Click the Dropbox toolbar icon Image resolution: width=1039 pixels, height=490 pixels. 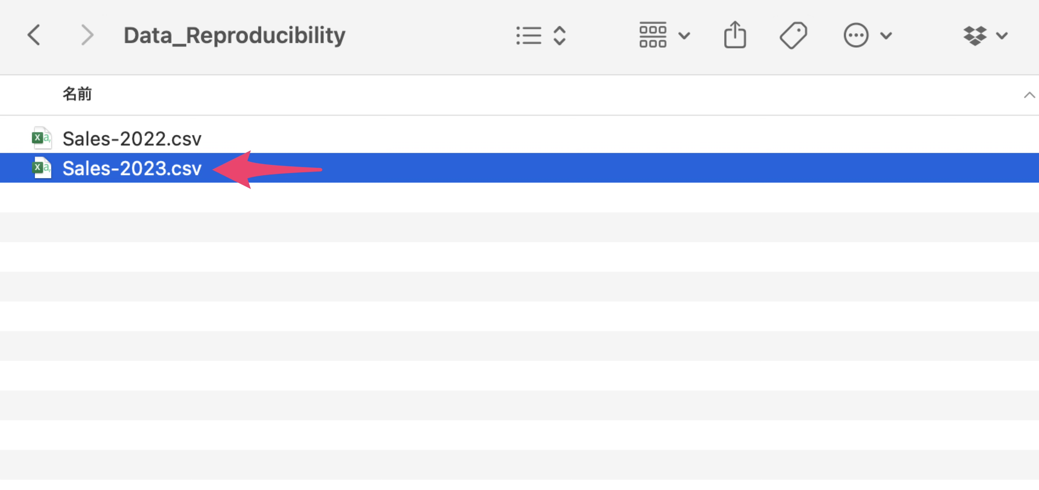click(x=975, y=36)
